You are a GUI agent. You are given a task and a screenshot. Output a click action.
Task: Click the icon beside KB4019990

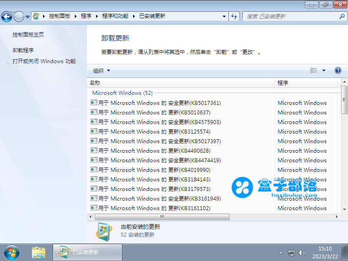pyautogui.click(x=94, y=169)
